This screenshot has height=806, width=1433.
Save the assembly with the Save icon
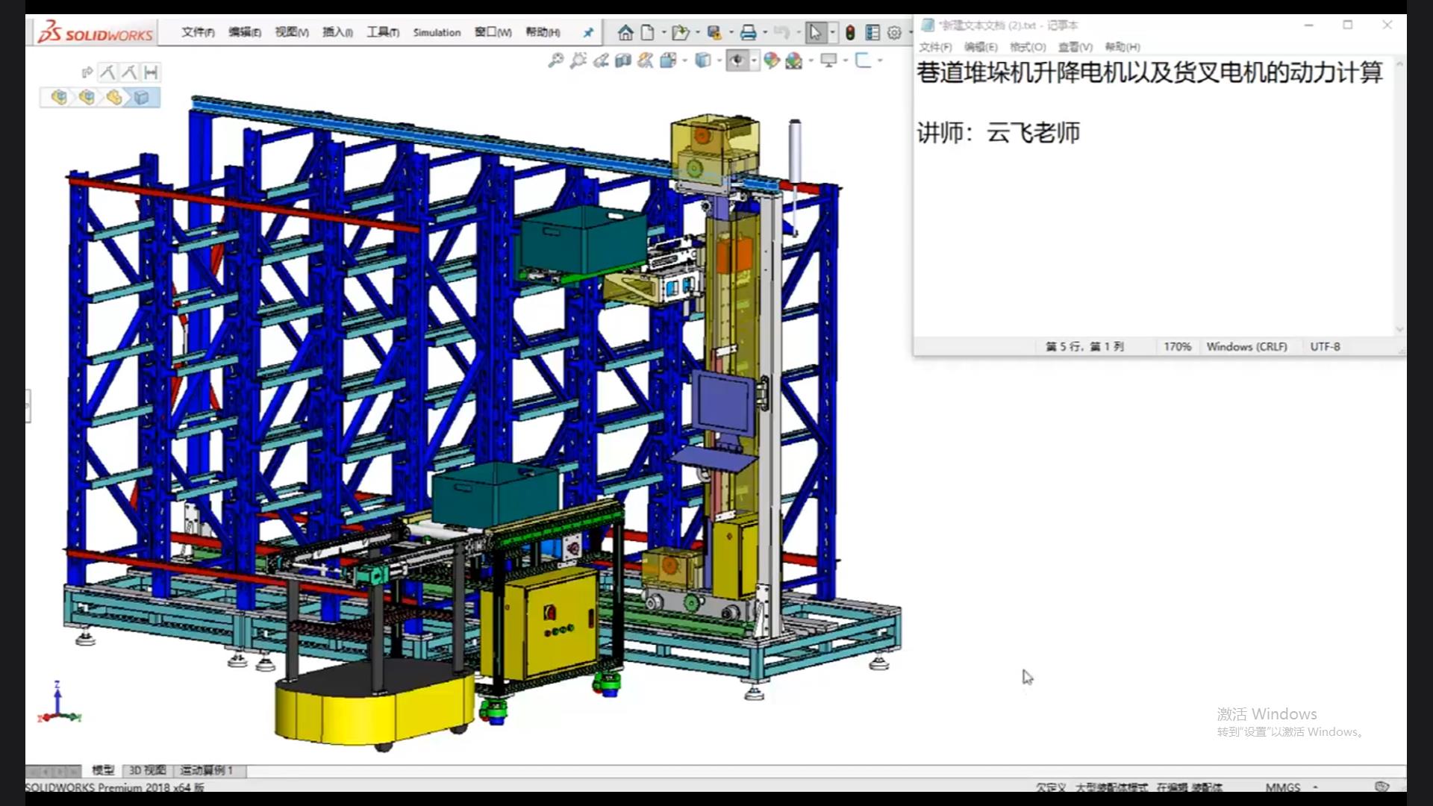pos(714,33)
